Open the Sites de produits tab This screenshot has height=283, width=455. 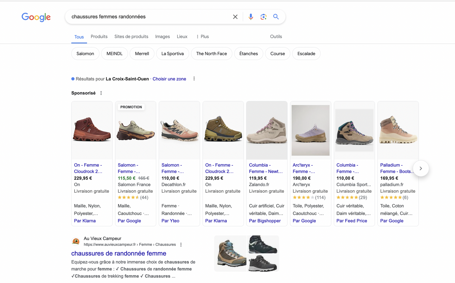(x=131, y=37)
